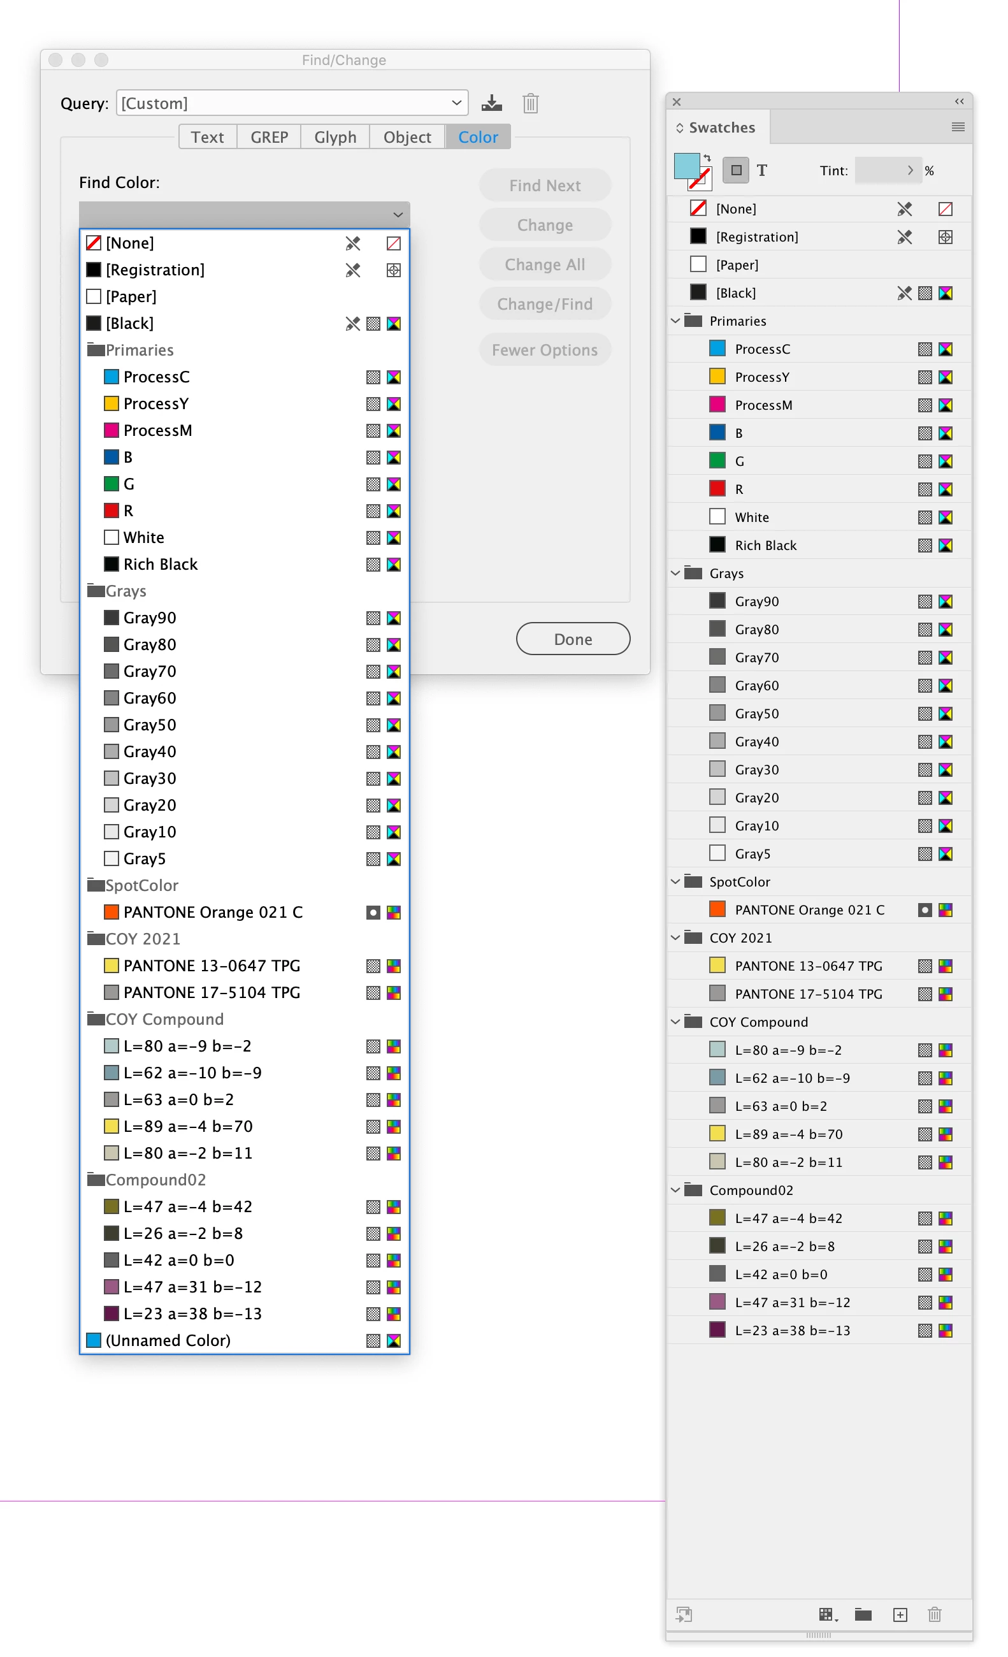The image size is (1008, 1657).
Task: Click the Swatch Views grid icon
Action: [827, 1615]
